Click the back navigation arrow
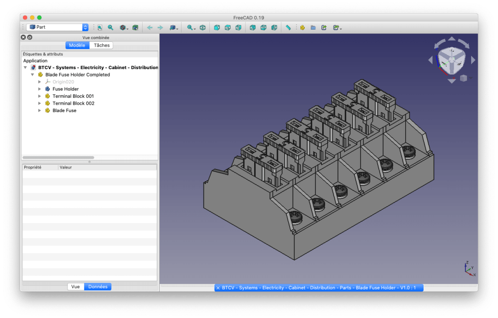This screenshot has width=498, height=318. click(149, 28)
